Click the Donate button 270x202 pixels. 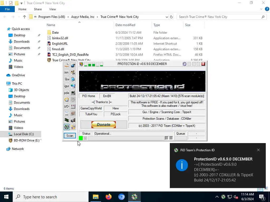[x=103, y=124]
